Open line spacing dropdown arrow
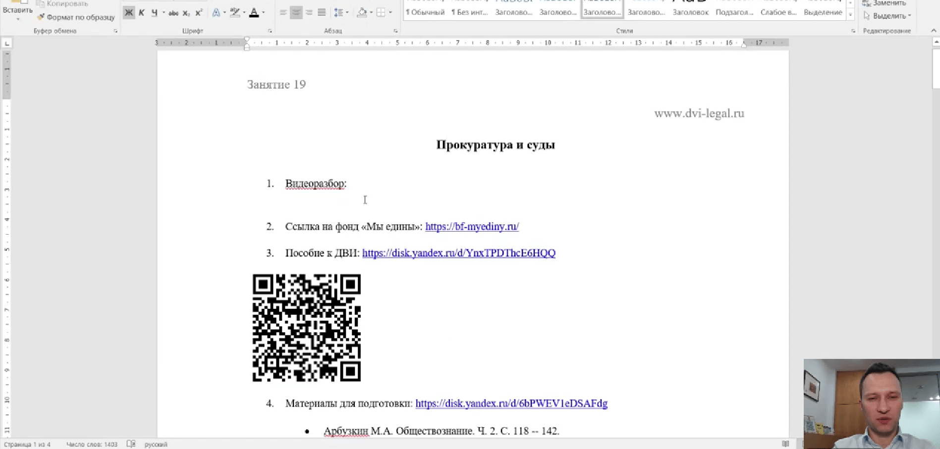 pyautogui.click(x=347, y=13)
